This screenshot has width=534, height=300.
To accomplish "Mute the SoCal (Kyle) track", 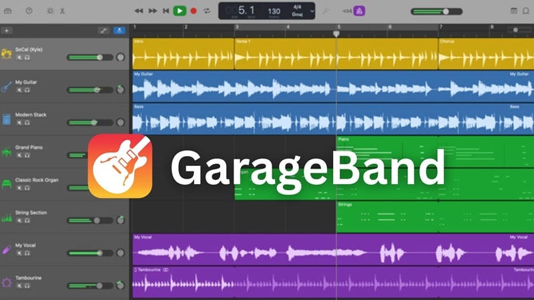I will pyautogui.click(x=19, y=57).
